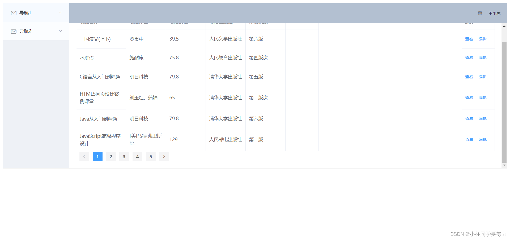510x239 pixels.
Task: Click the publisher cell 人民邮电出版社
Action: [x=226, y=140]
